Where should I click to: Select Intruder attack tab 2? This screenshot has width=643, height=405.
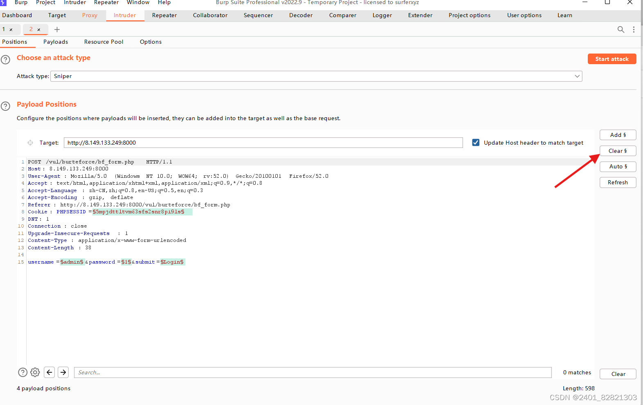(31, 29)
